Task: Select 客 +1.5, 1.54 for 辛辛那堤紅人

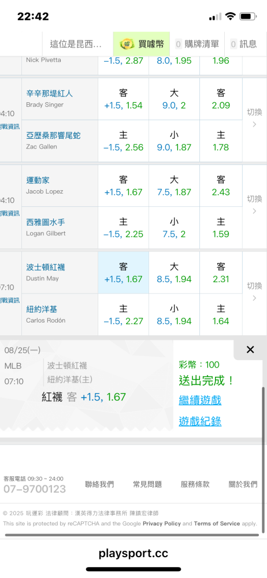Action: pos(123,99)
